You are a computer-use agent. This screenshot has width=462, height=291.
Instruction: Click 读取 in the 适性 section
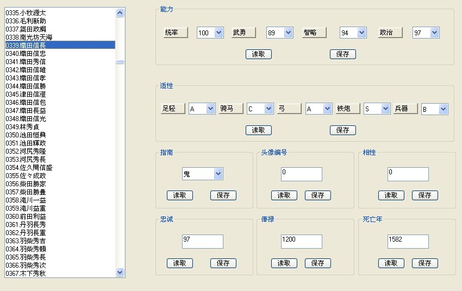258,130
